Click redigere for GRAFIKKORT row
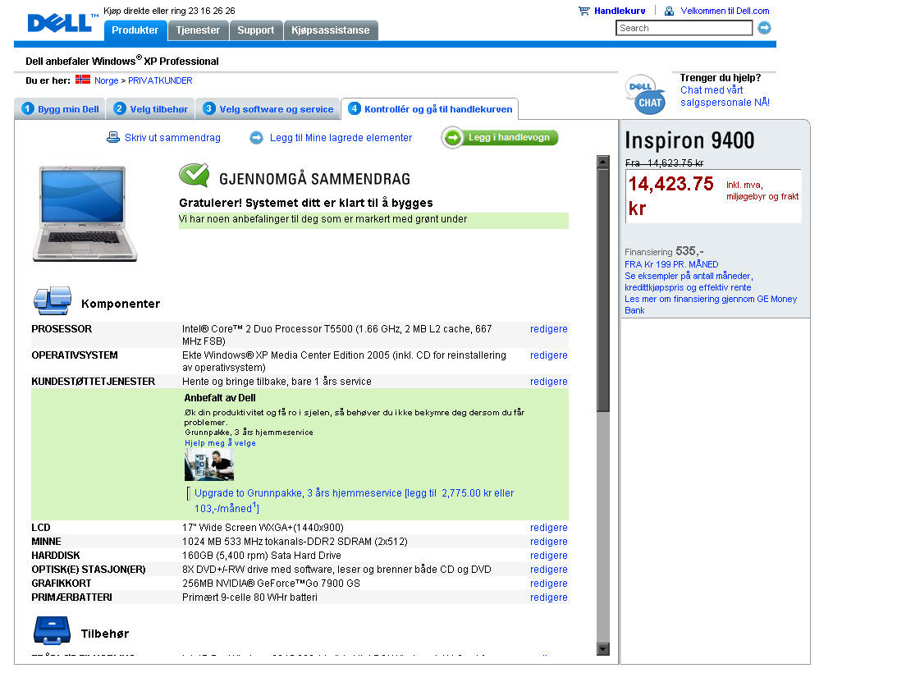The height and width of the screenshot is (673, 897). [x=548, y=584]
